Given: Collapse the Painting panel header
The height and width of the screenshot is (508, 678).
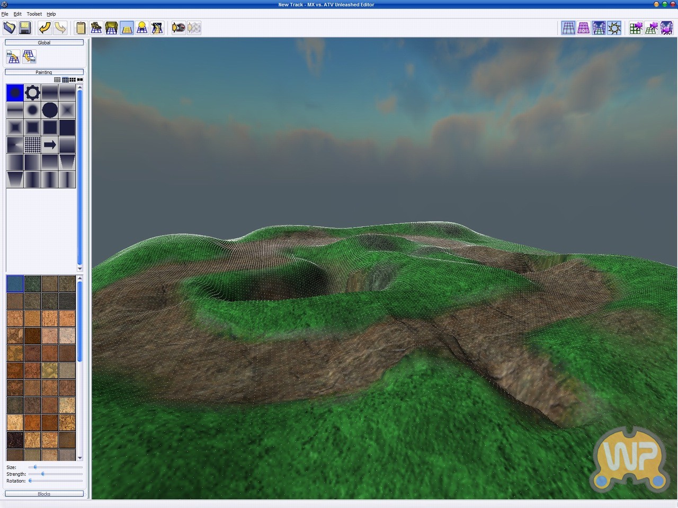Looking at the screenshot, I should coord(44,72).
